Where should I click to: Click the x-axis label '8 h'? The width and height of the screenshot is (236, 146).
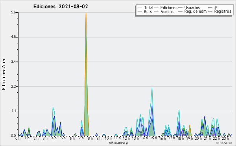coord(90,138)
